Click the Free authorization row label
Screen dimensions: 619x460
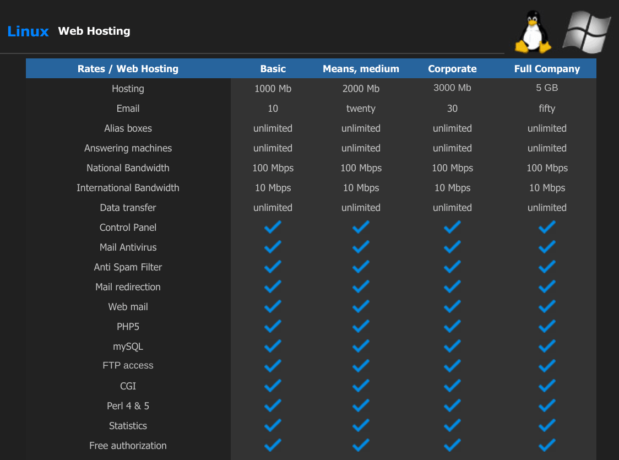point(128,445)
